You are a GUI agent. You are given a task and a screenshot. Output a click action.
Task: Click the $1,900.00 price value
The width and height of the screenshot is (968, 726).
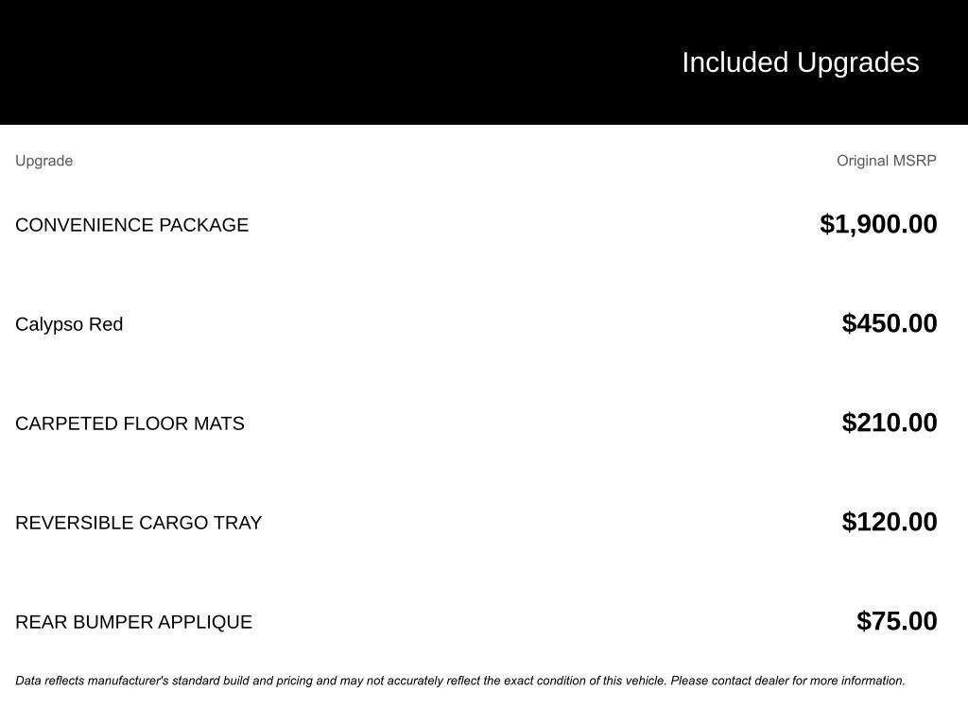coord(878,223)
